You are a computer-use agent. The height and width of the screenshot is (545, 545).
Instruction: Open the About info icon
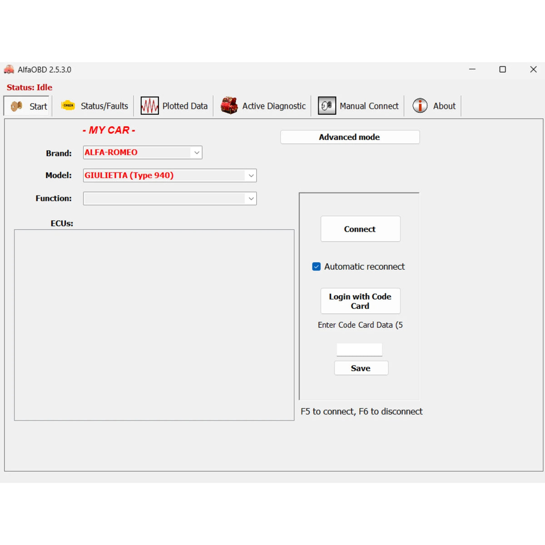pyautogui.click(x=419, y=105)
